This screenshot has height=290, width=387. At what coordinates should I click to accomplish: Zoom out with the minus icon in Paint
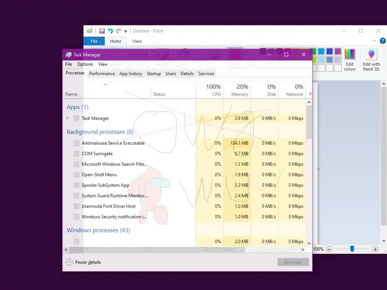(329, 249)
